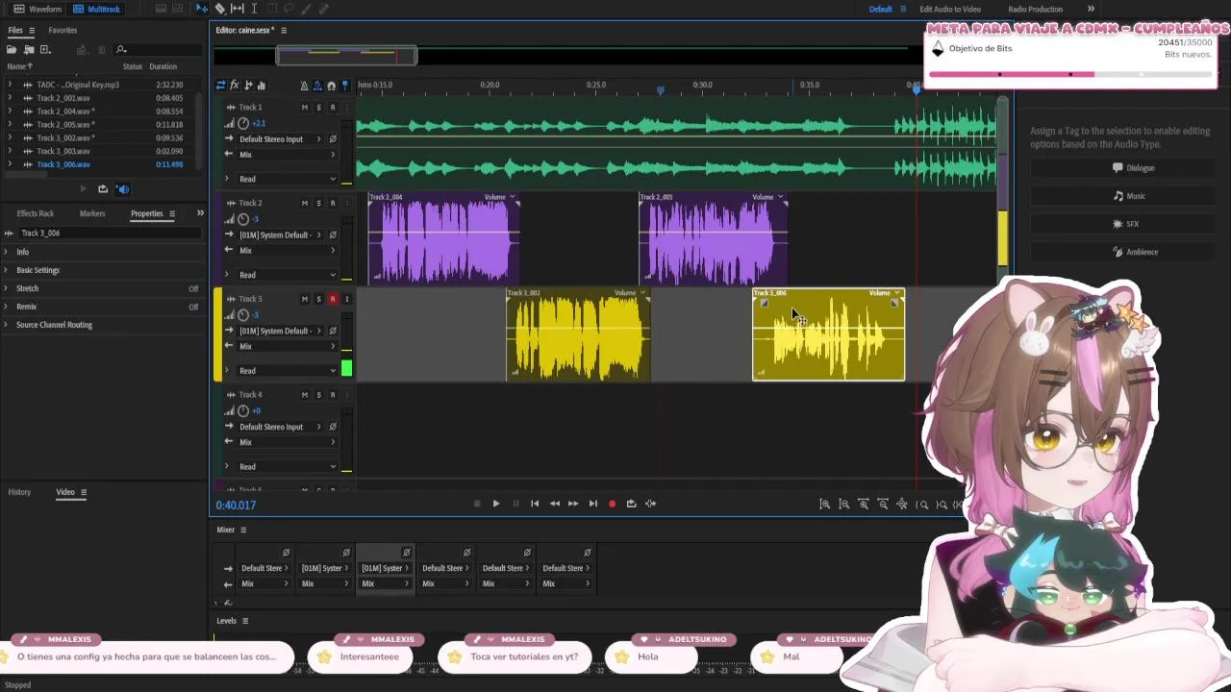This screenshot has height=692, width=1231.
Task: Show the Sends view icon
Action: point(248,86)
